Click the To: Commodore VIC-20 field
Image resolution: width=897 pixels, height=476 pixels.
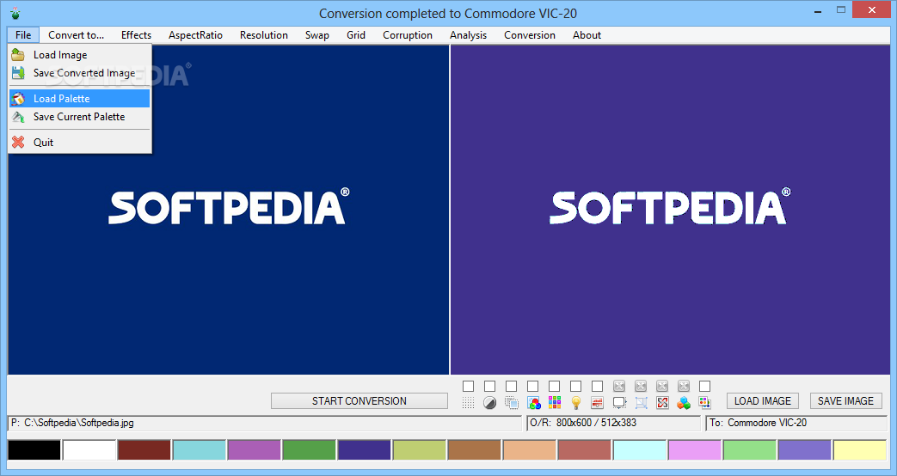click(x=796, y=424)
